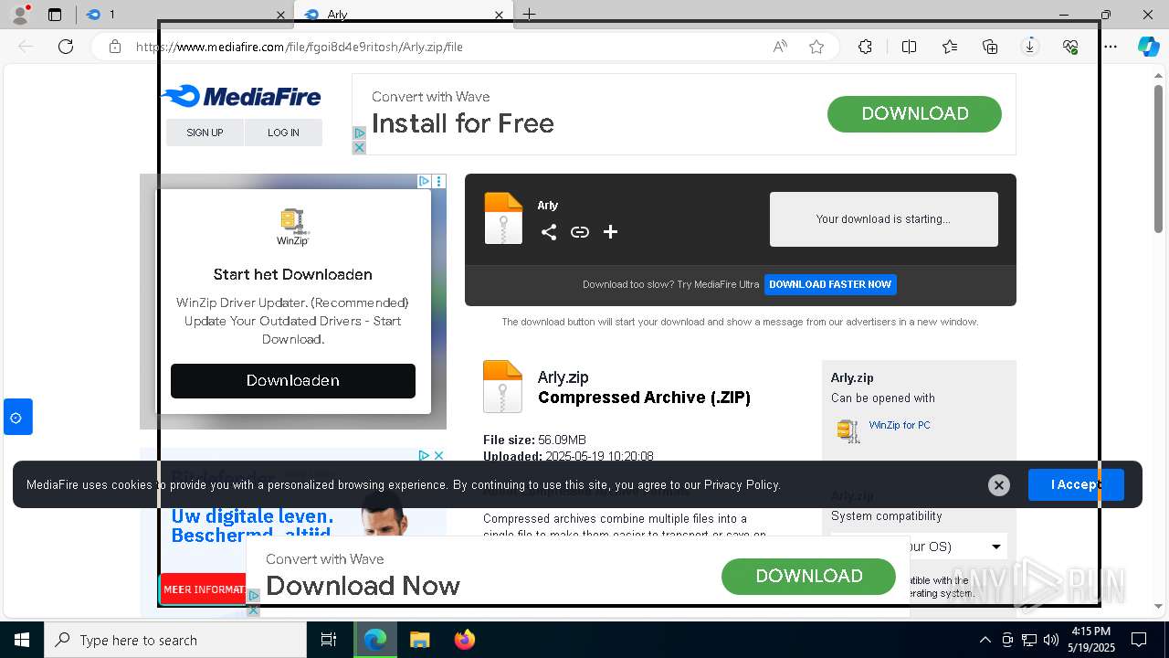Viewport: 1169px width, 658px height.
Task: Click the WinZip icon beside WinZip for PC
Action: point(848,430)
